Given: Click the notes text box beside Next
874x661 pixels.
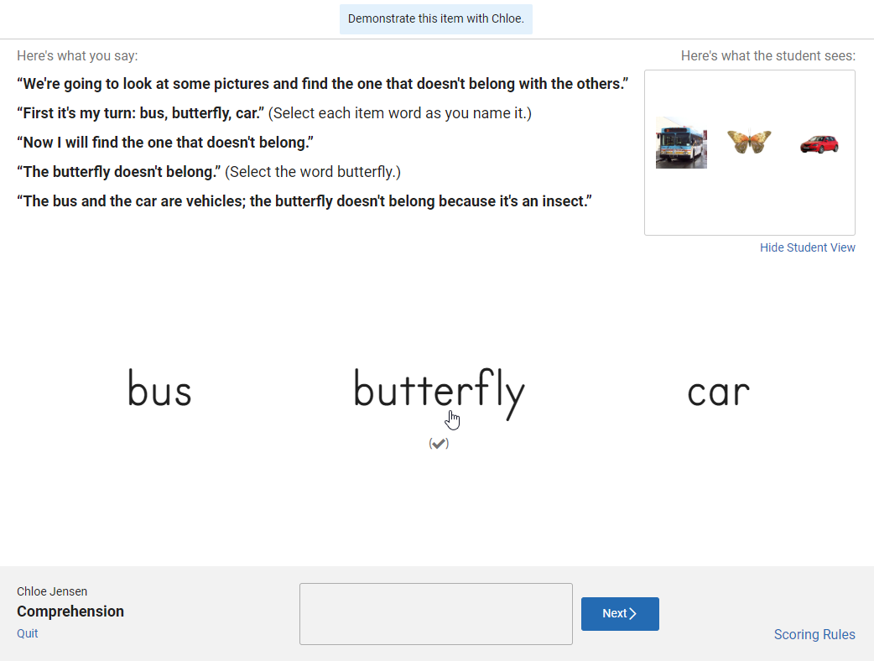Looking at the screenshot, I should [436, 614].
